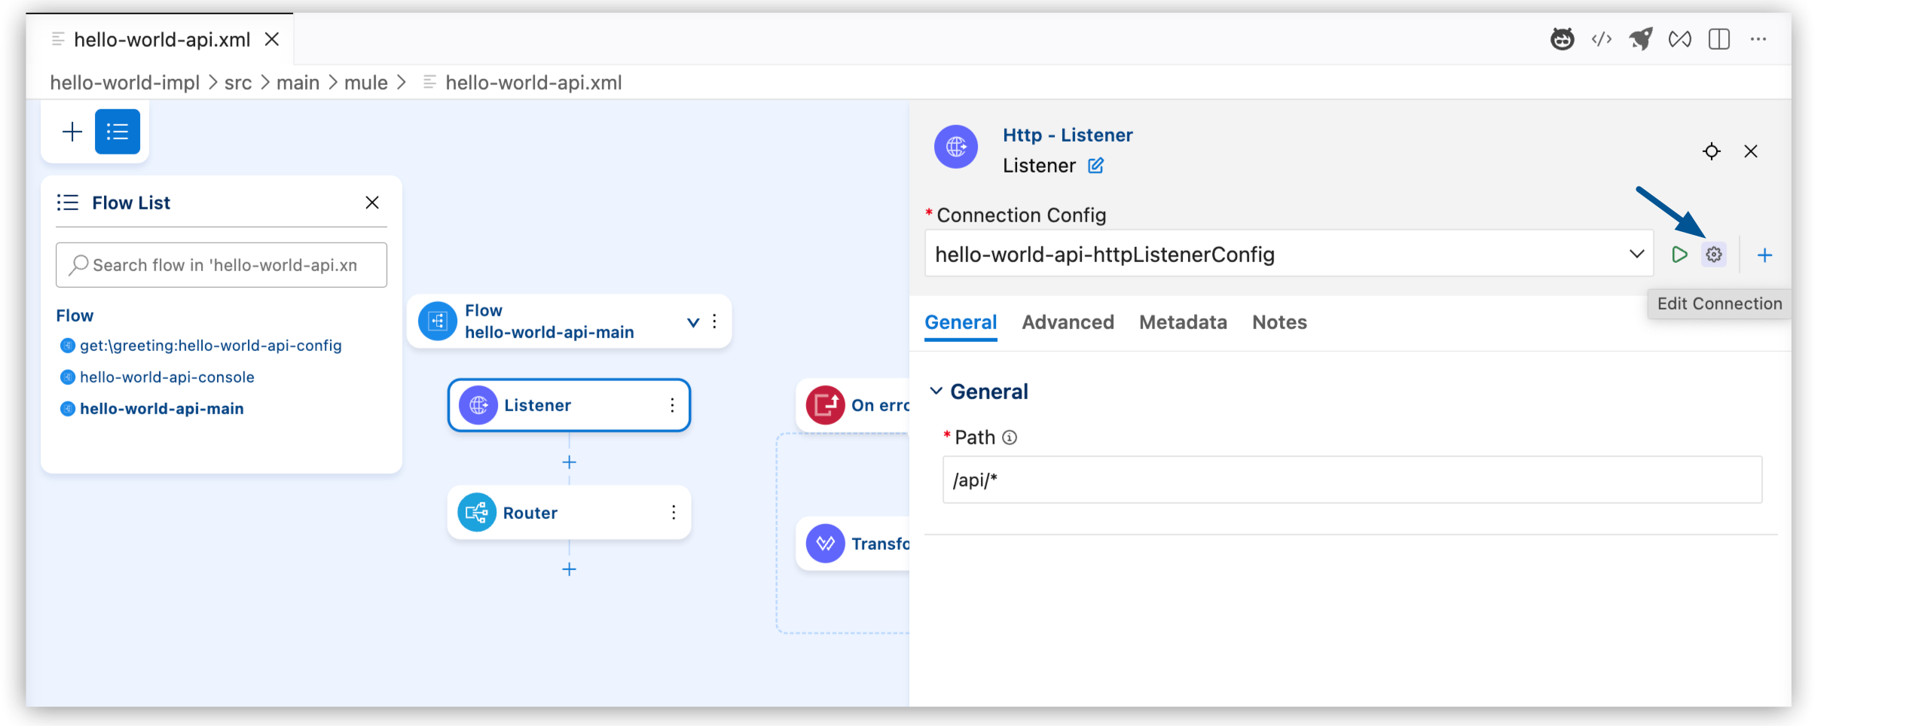Viewport: 1906px width, 726px height.
Task: Select get:\greeting:hello-world-api-config flow
Action: point(210,346)
